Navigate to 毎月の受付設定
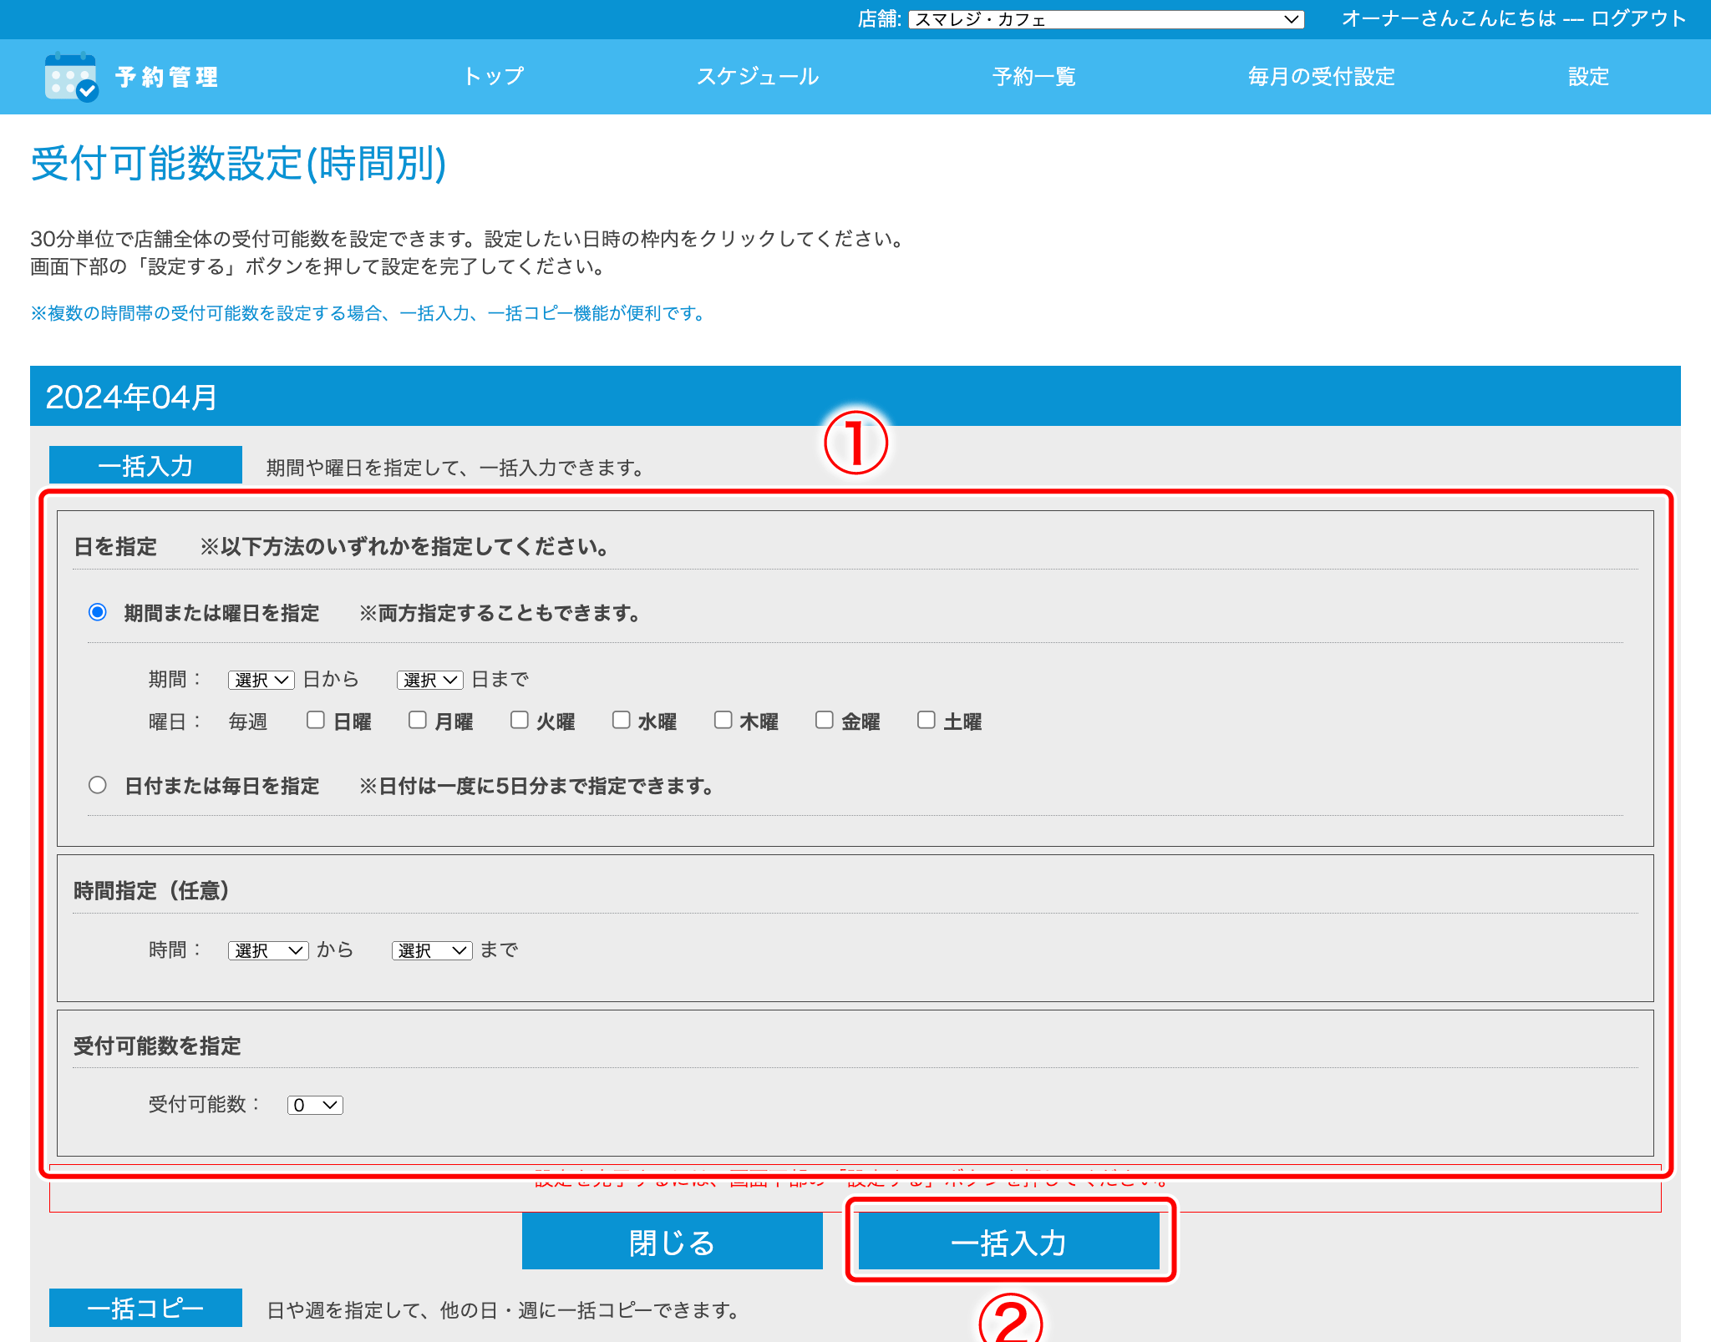Viewport: 1711px width, 1342px height. click(1321, 77)
